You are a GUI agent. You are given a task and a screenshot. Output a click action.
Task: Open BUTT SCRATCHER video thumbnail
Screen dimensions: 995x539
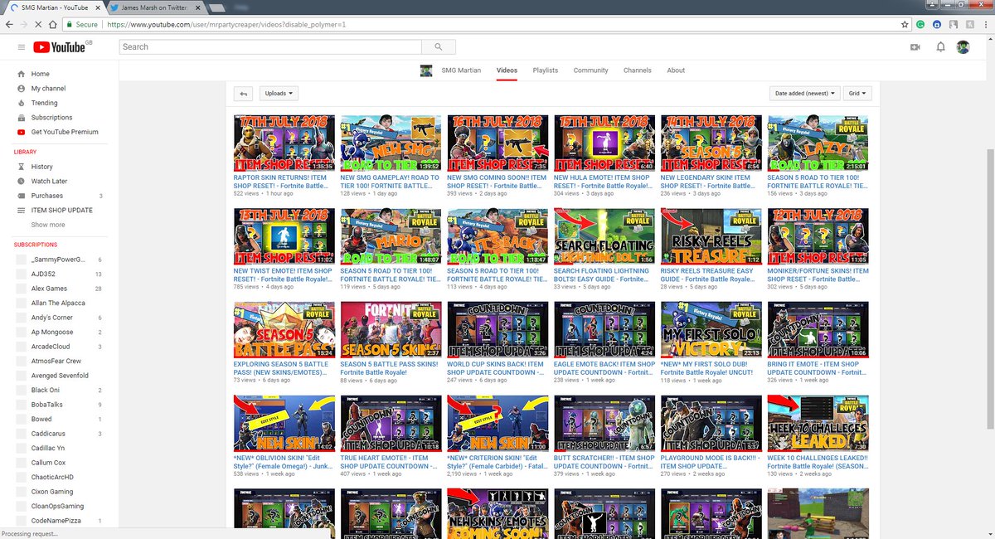(x=604, y=423)
